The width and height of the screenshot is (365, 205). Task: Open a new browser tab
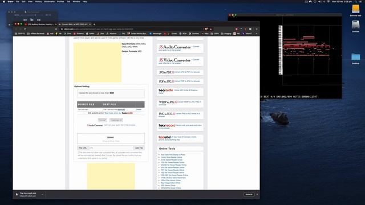tap(94, 24)
